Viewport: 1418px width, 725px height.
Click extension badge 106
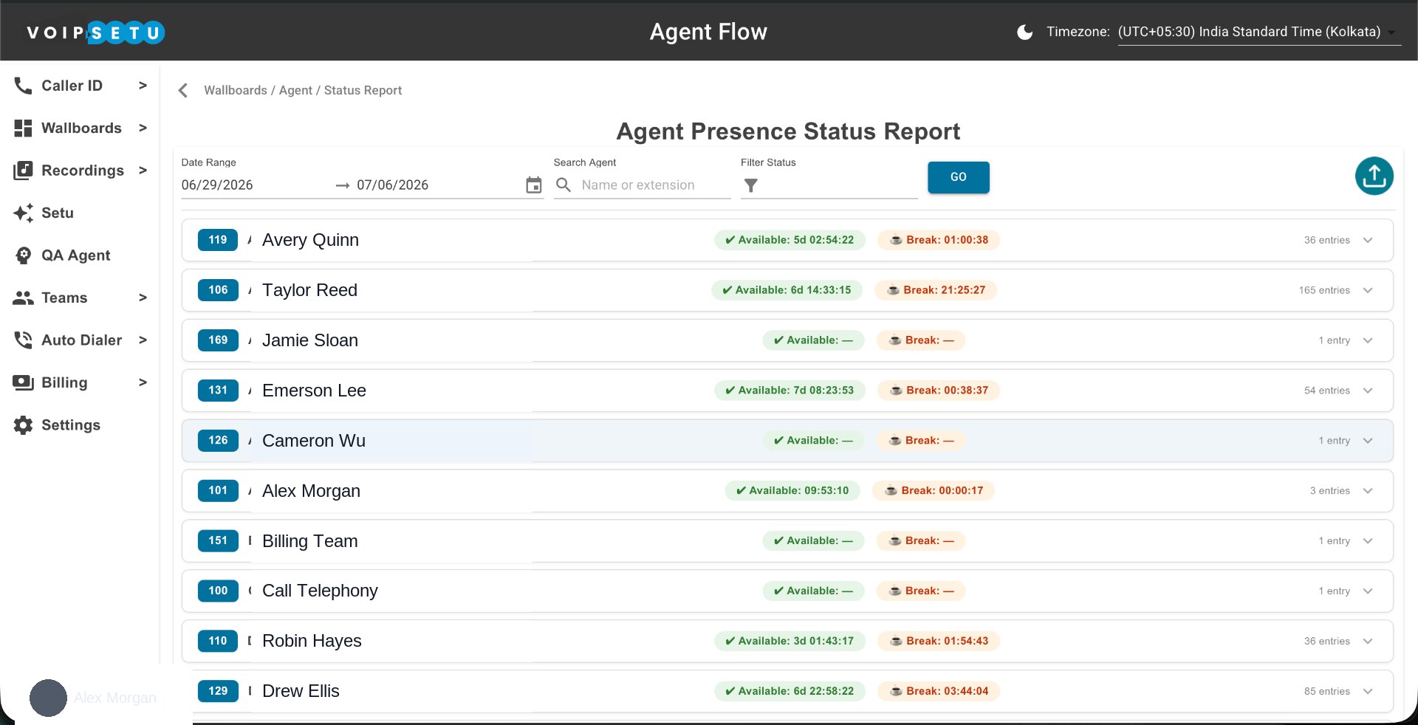[218, 290]
